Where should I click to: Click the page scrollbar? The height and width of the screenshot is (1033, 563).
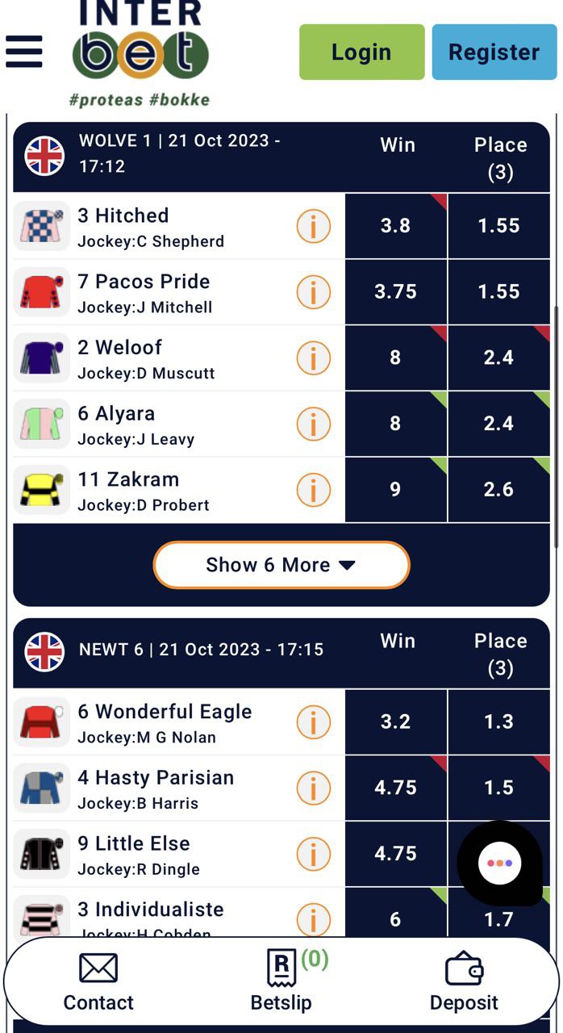click(556, 428)
